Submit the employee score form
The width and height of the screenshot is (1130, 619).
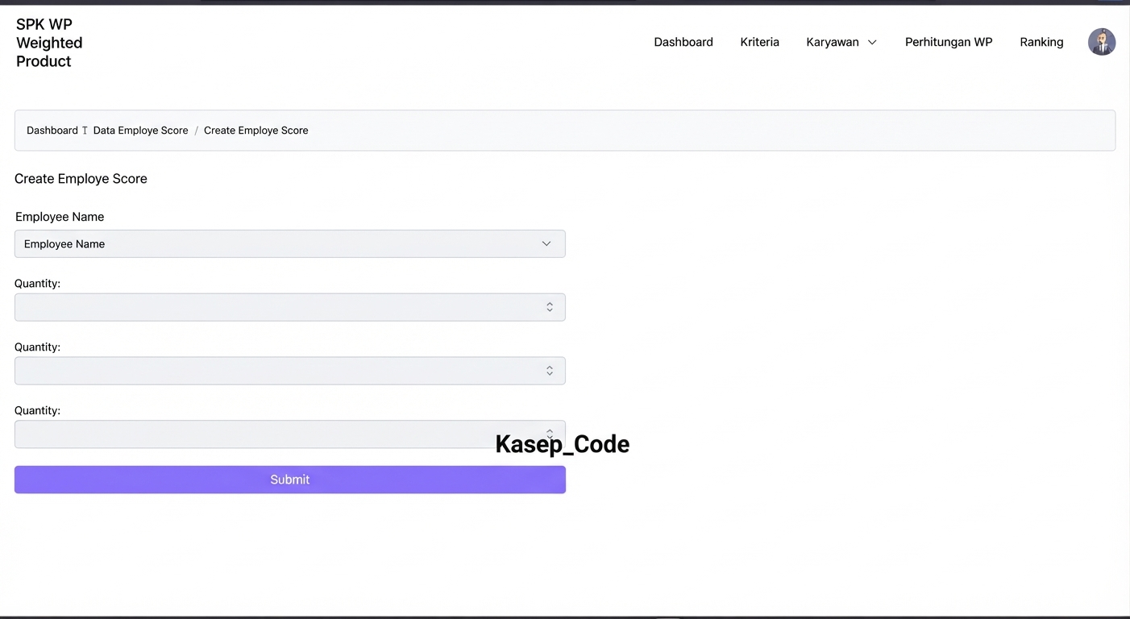[290, 480]
